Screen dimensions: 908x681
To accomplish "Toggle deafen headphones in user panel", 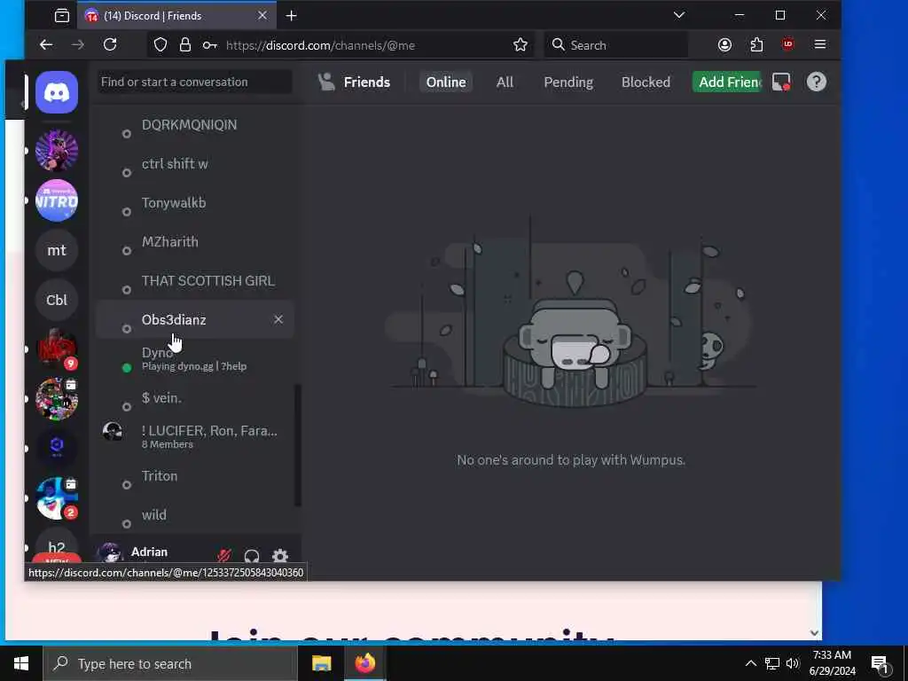I will [252, 556].
